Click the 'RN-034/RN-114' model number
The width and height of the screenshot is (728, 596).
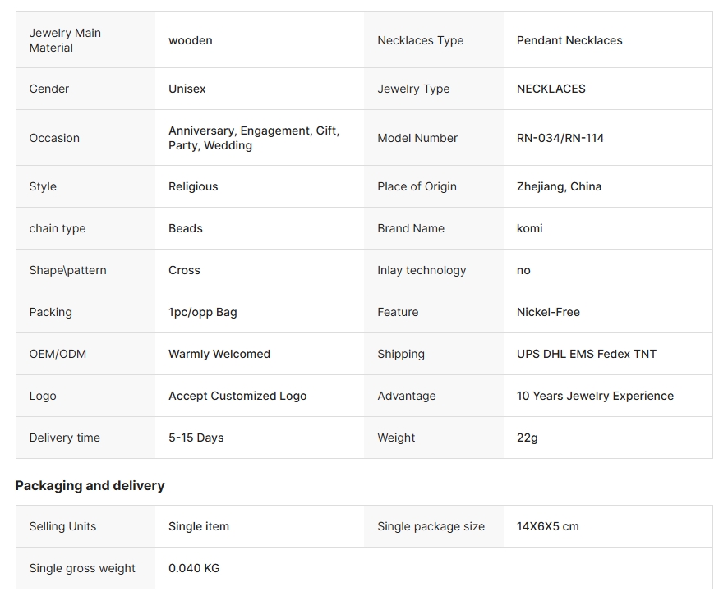click(x=560, y=138)
